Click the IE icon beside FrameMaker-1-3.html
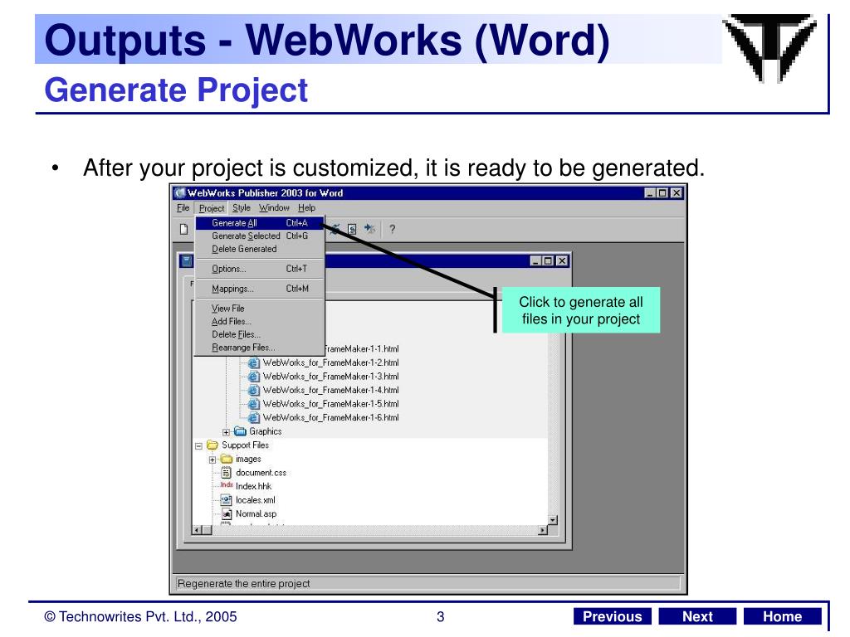 253,376
